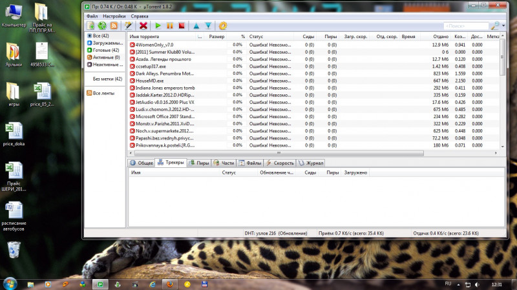This screenshot has width=517, height=290.
Task: Click the Move Down Queue arrow icon
Action: pos(208,26)
